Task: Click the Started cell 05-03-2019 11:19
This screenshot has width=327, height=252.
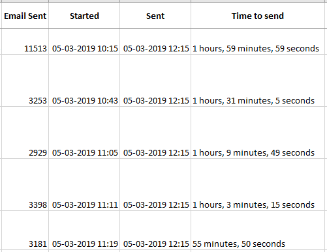Action: point(84,230)
